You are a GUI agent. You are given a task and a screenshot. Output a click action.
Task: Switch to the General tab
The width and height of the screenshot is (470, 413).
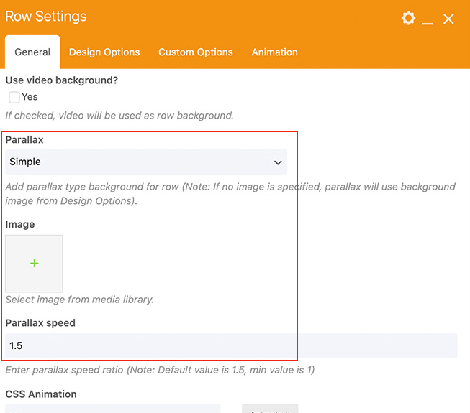pyautogui.click(x=32, y=52)
